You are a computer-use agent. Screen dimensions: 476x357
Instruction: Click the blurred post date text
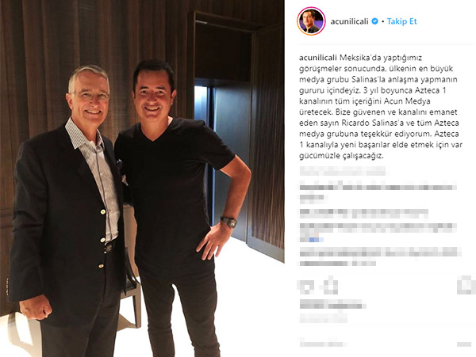(x=324, y=318)
